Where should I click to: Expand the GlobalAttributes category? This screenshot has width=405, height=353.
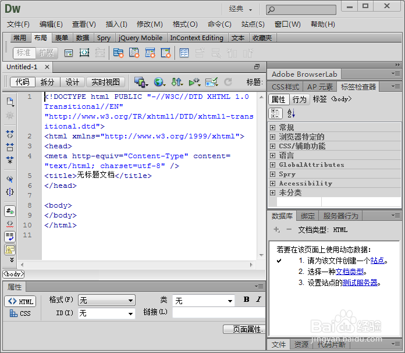[x=272, y=165]
